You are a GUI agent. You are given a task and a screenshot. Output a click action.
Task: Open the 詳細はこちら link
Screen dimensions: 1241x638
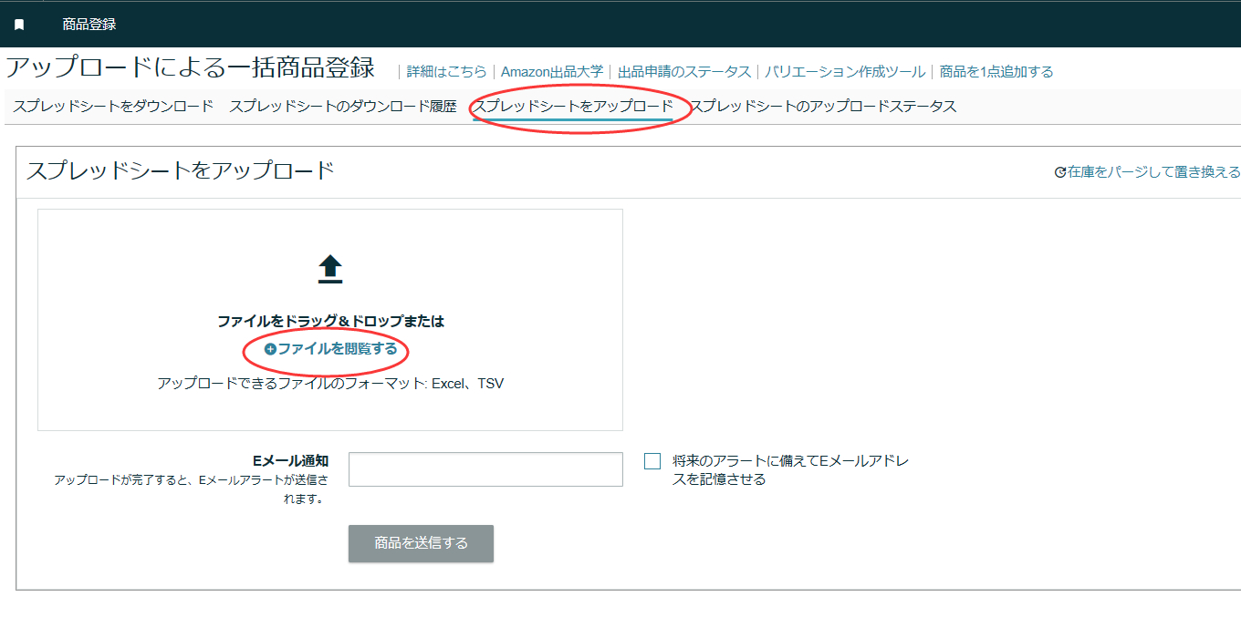[447, 72]
